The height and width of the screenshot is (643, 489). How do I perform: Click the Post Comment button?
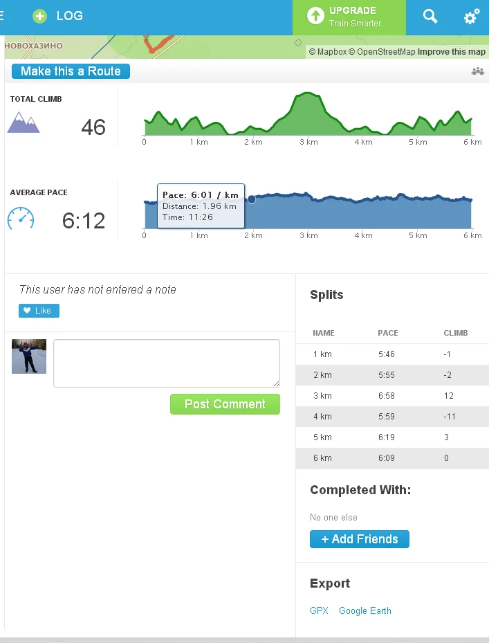tap(225, 404)
